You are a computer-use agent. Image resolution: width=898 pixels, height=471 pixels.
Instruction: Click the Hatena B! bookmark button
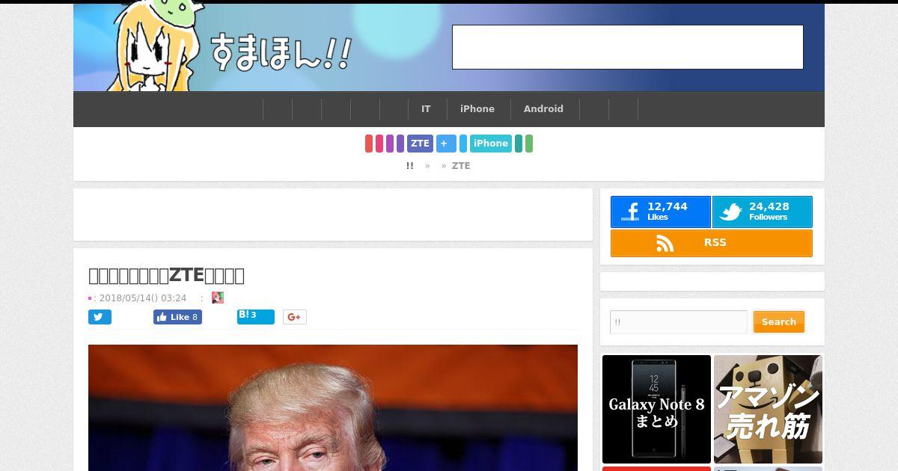pyautogui.click(x=255, y=316)
